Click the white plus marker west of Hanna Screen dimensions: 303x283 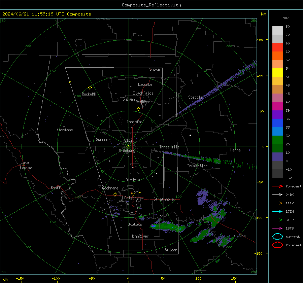click(190, 135)
